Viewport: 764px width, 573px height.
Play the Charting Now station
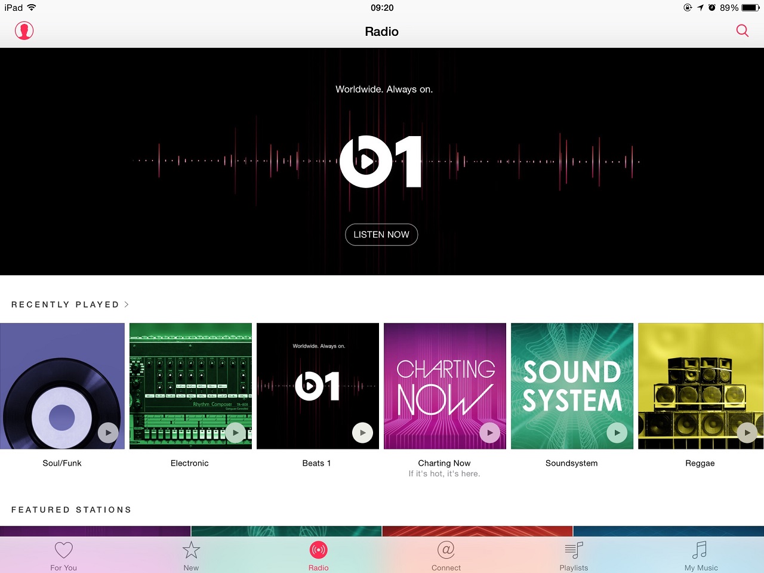490,433
